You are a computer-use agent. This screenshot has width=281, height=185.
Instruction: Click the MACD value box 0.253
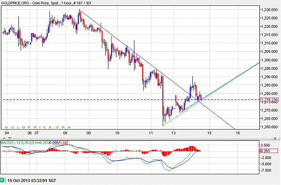(269, 151)
